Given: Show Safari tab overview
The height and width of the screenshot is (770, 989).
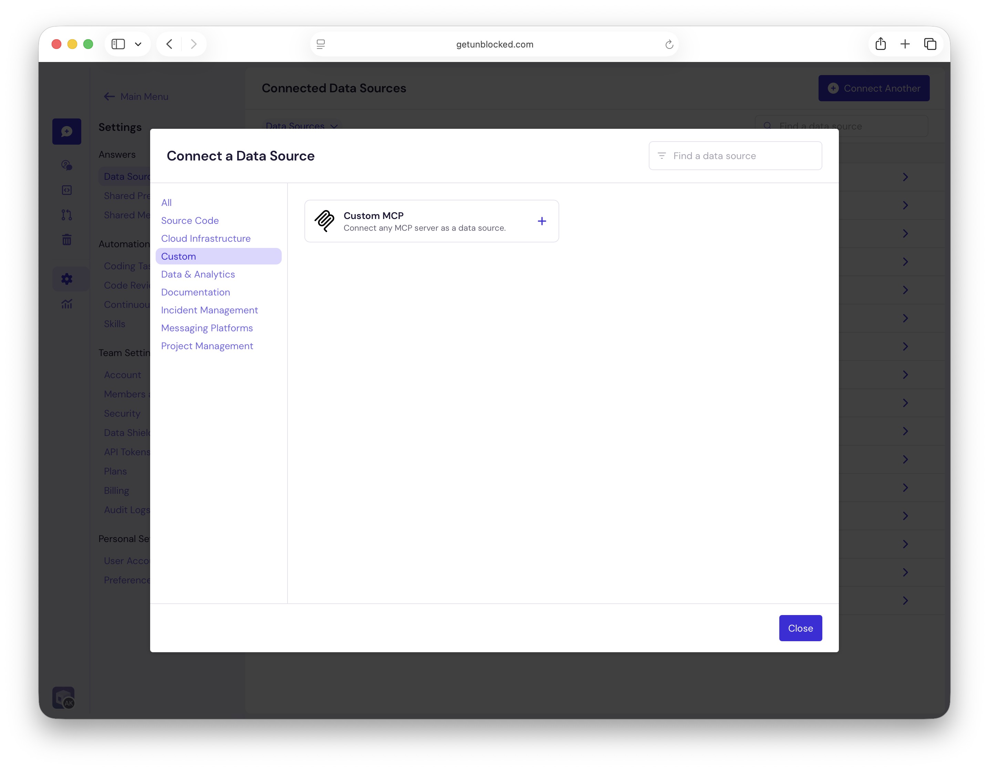Looking at the screenshot, I should point(930,44).
